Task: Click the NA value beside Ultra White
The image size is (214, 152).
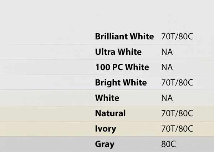Action: pos(167,52)
